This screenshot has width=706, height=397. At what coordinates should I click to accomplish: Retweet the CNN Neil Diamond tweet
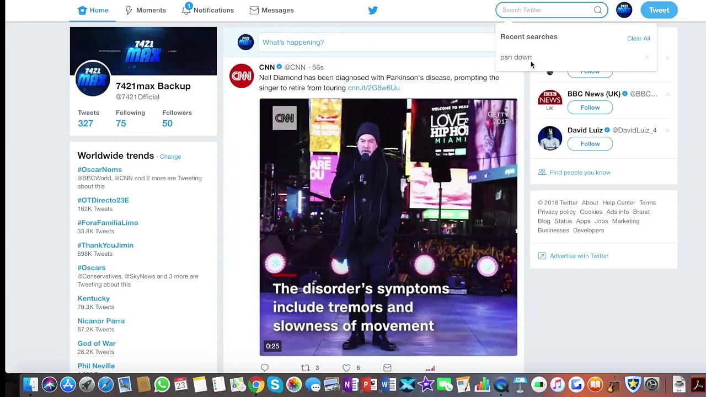[306, 368]
